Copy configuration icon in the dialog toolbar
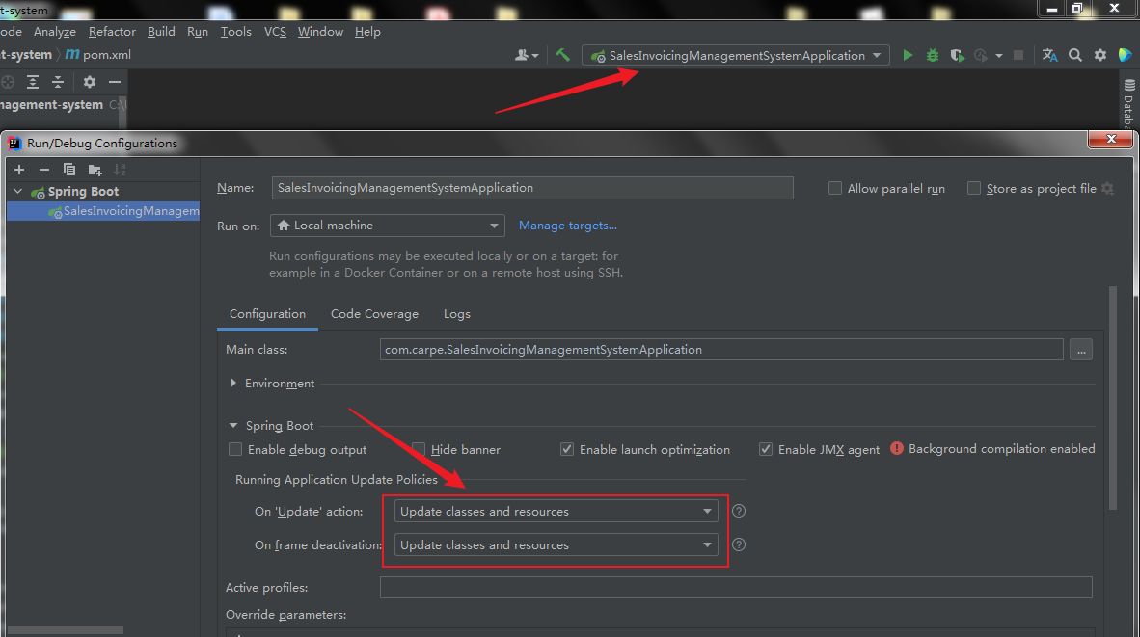Viewport: 1140px width, 637px height. 69,170
